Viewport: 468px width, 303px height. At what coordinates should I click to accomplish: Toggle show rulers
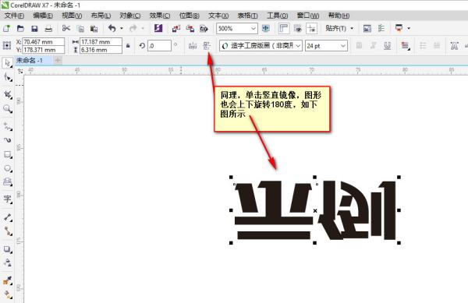[x=283, y=29]
